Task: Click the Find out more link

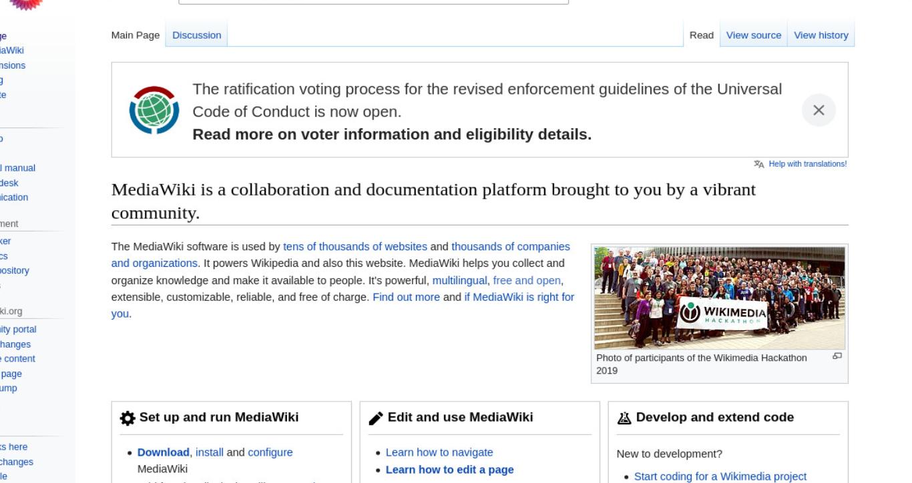Action: (x=406, y=297)
